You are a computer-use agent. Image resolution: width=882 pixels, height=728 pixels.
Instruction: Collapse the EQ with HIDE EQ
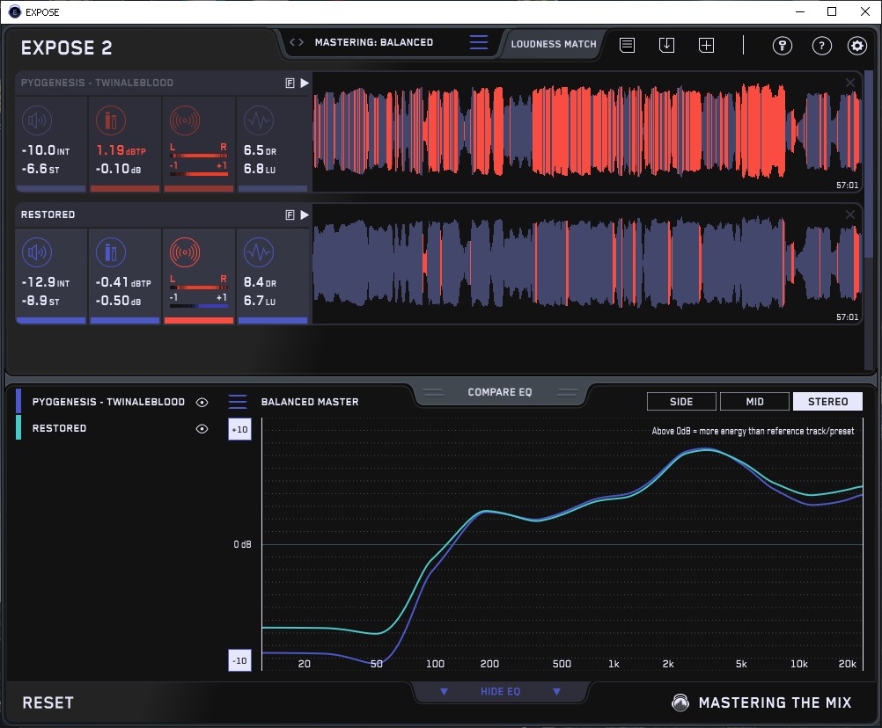tap(500, 691)
